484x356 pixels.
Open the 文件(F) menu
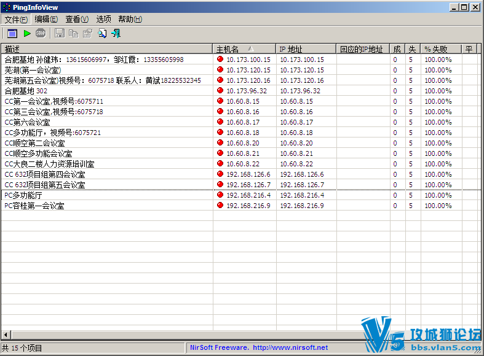16,20
